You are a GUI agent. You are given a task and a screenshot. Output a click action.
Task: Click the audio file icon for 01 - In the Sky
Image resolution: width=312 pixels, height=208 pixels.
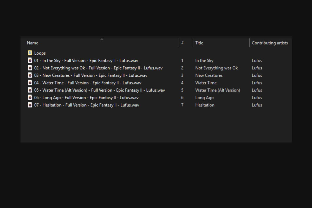[x=30, y=61]
